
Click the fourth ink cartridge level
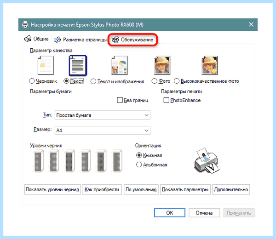(x=85, y=161)
